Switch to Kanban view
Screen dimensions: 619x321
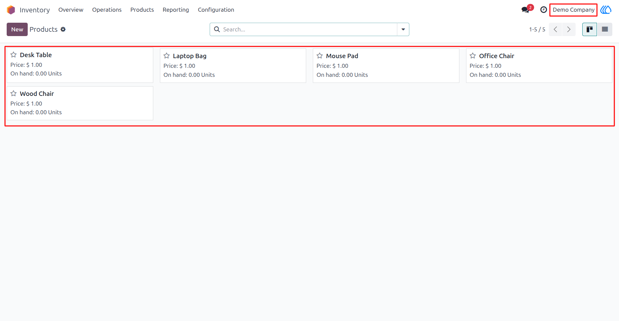[590, 29]
